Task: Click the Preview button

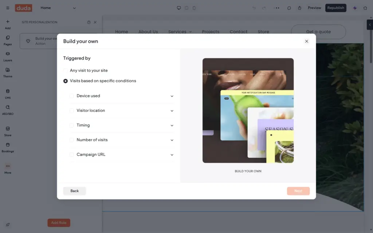Action: pos(314,8)
